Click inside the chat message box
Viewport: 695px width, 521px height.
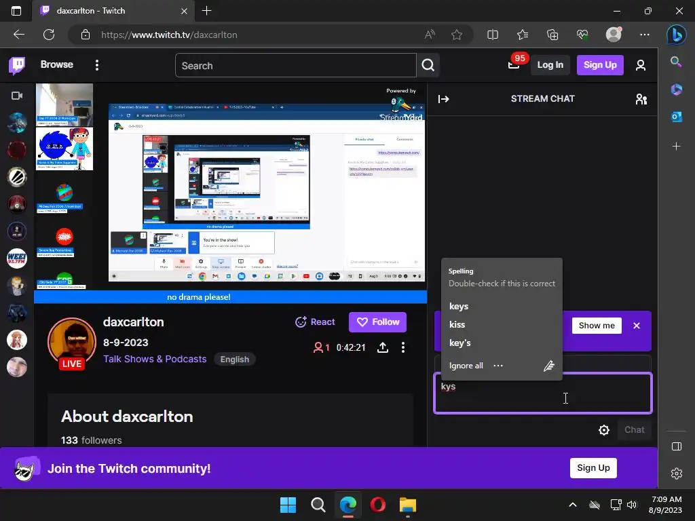click(x=542, y=393)
